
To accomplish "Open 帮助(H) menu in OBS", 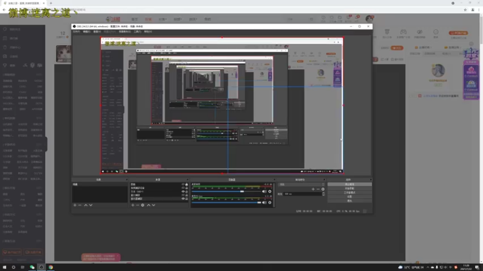I will pos(148,32).
